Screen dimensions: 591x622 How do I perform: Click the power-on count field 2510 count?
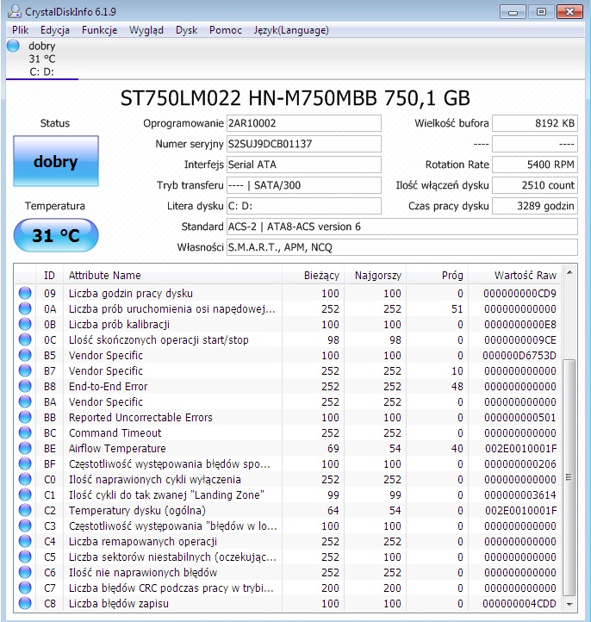coord(535,185)
